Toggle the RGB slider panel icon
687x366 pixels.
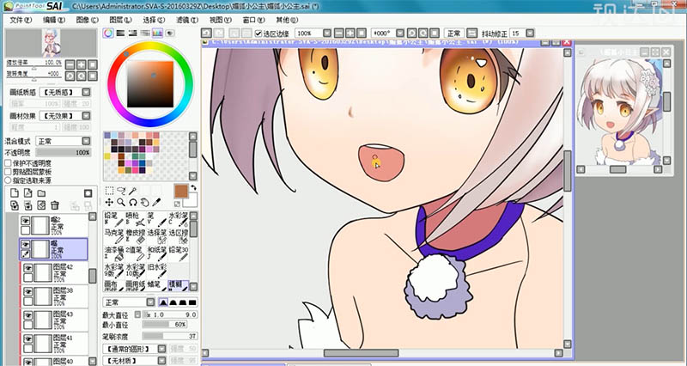pyautogui.click(x=120, y=34)
